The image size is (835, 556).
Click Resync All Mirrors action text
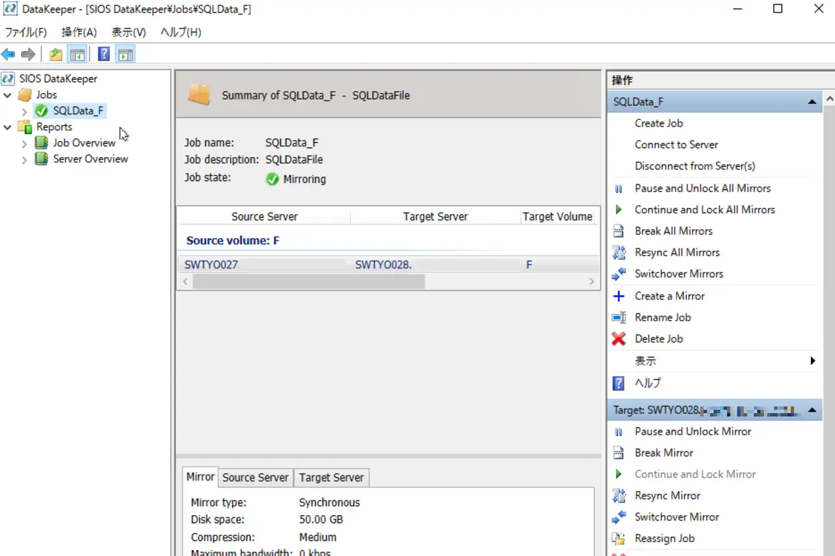click(677, 253)
